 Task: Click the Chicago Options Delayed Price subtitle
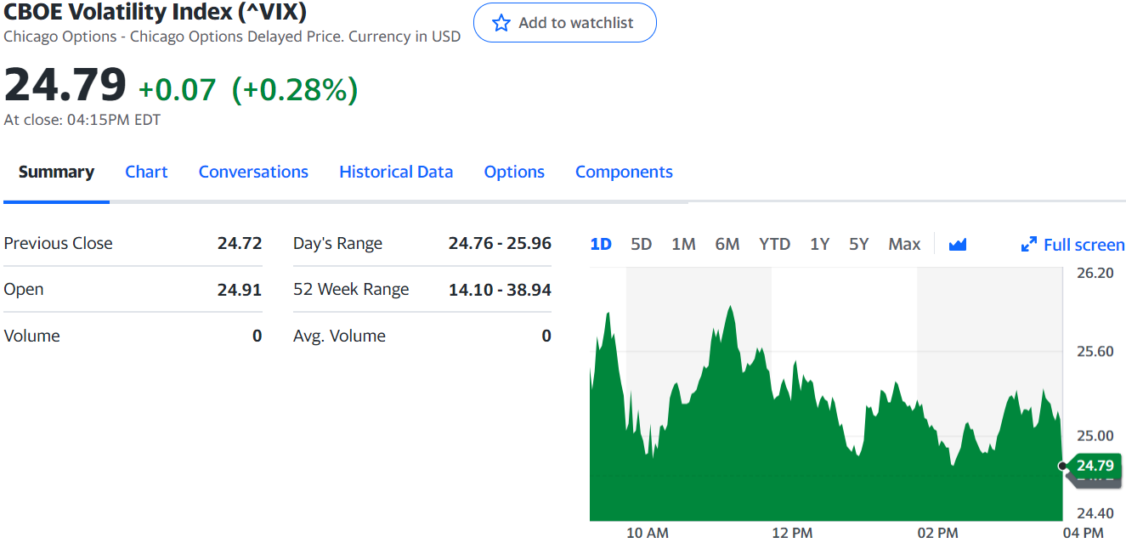tap(232, 37)
